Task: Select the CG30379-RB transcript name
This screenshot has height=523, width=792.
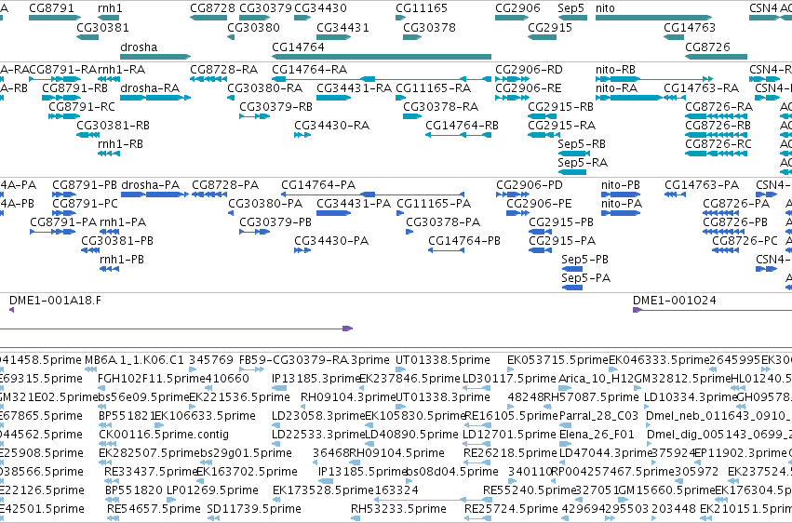Action: 275,106
